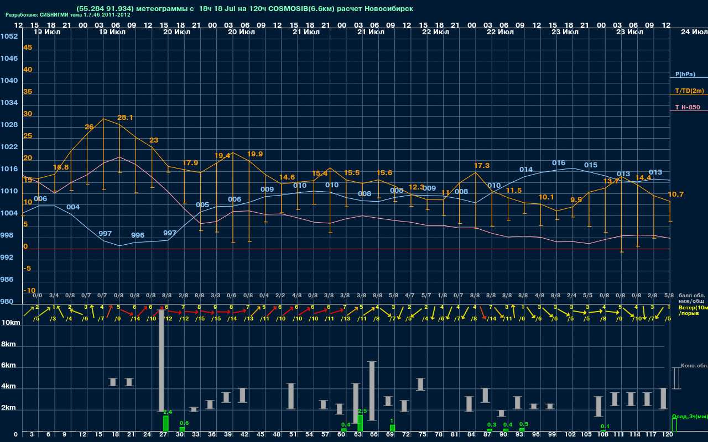The image size is (708, 442).
Task: Click the pressure label 014
Action: click(x=526, y=170)
